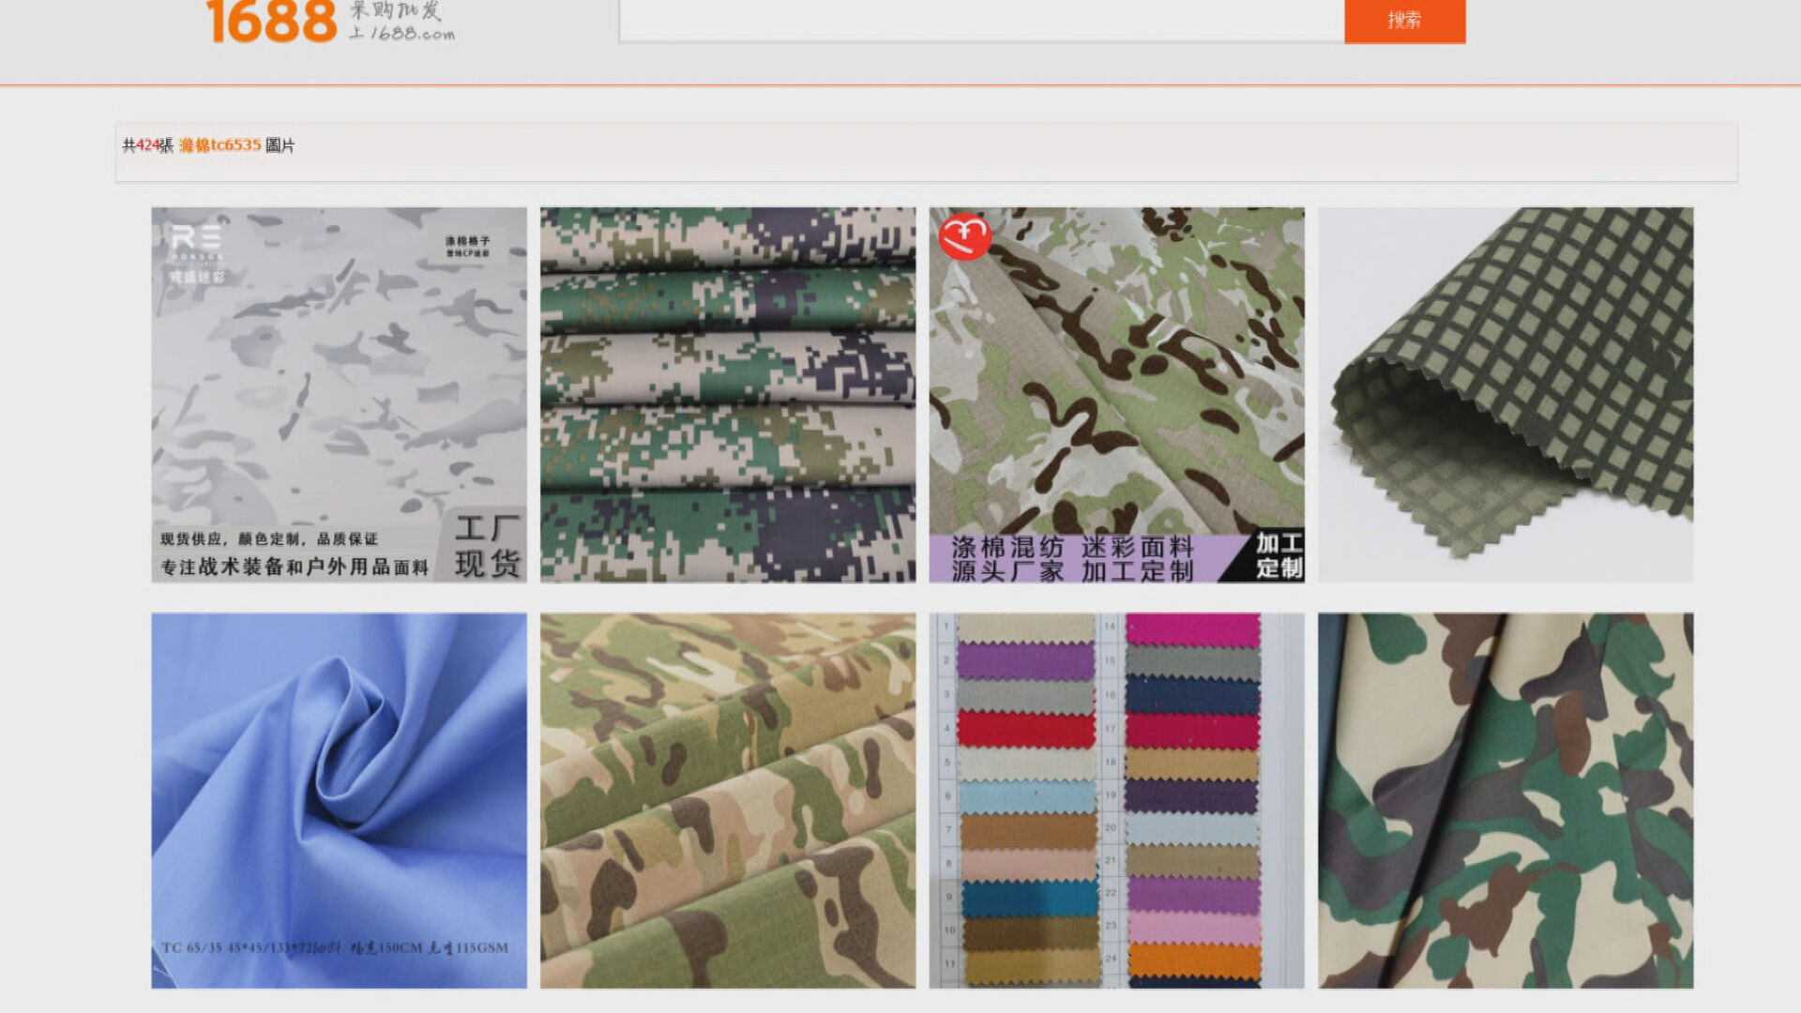
Task: Open the green grid fabric thumbnail
Action: pos(1505,394)
